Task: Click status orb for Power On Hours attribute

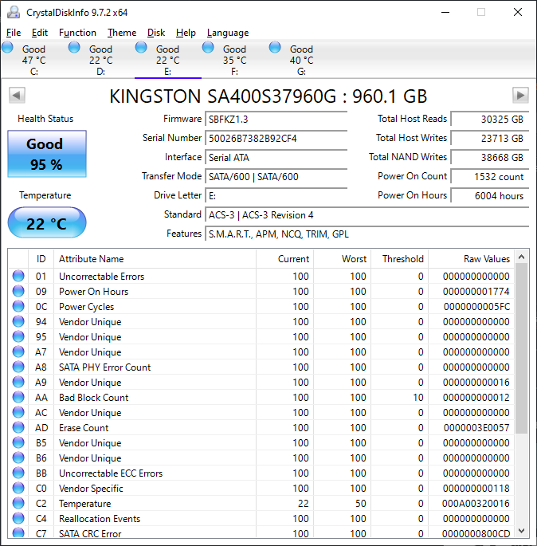Action: [18, 291]
